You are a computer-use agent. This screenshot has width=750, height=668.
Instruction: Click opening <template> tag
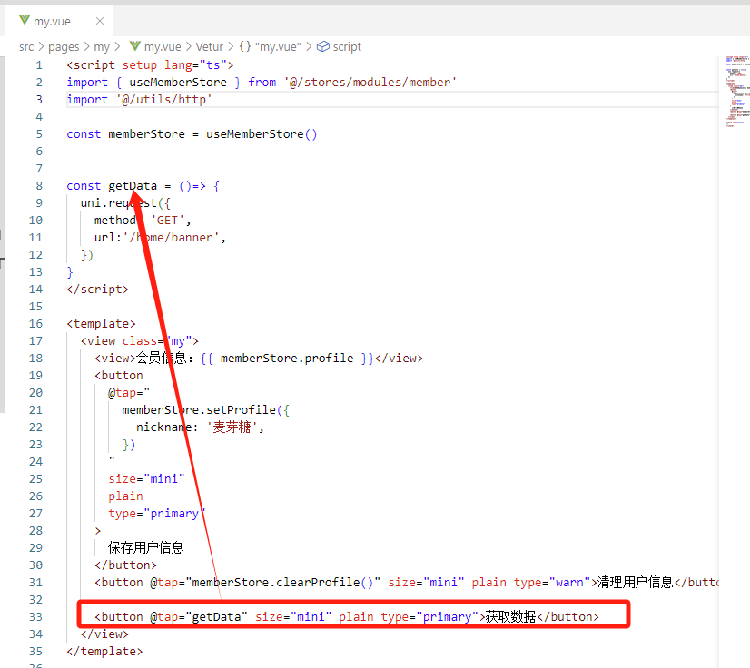point(101,324)
